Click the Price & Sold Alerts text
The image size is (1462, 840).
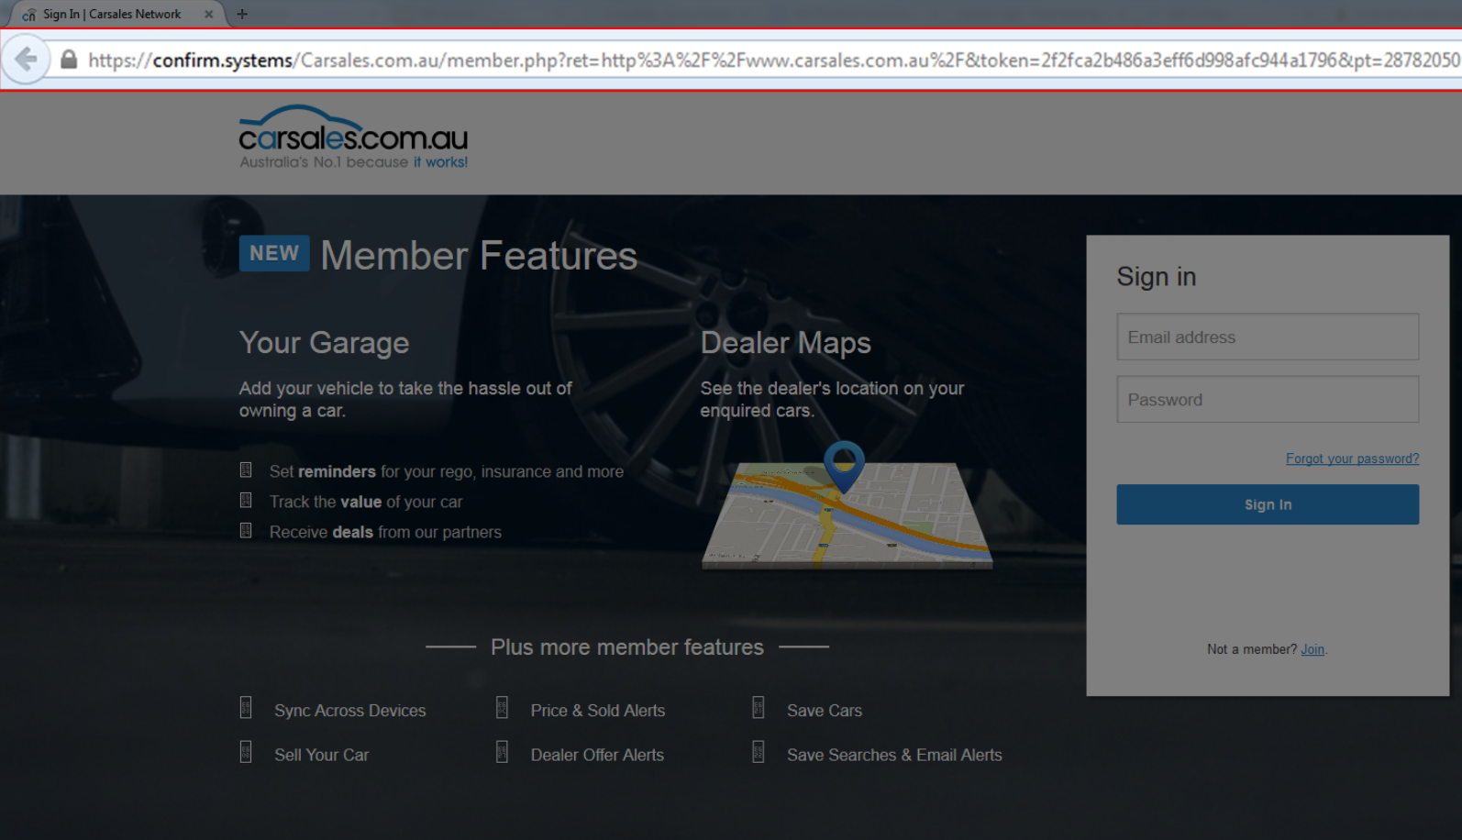598,711
